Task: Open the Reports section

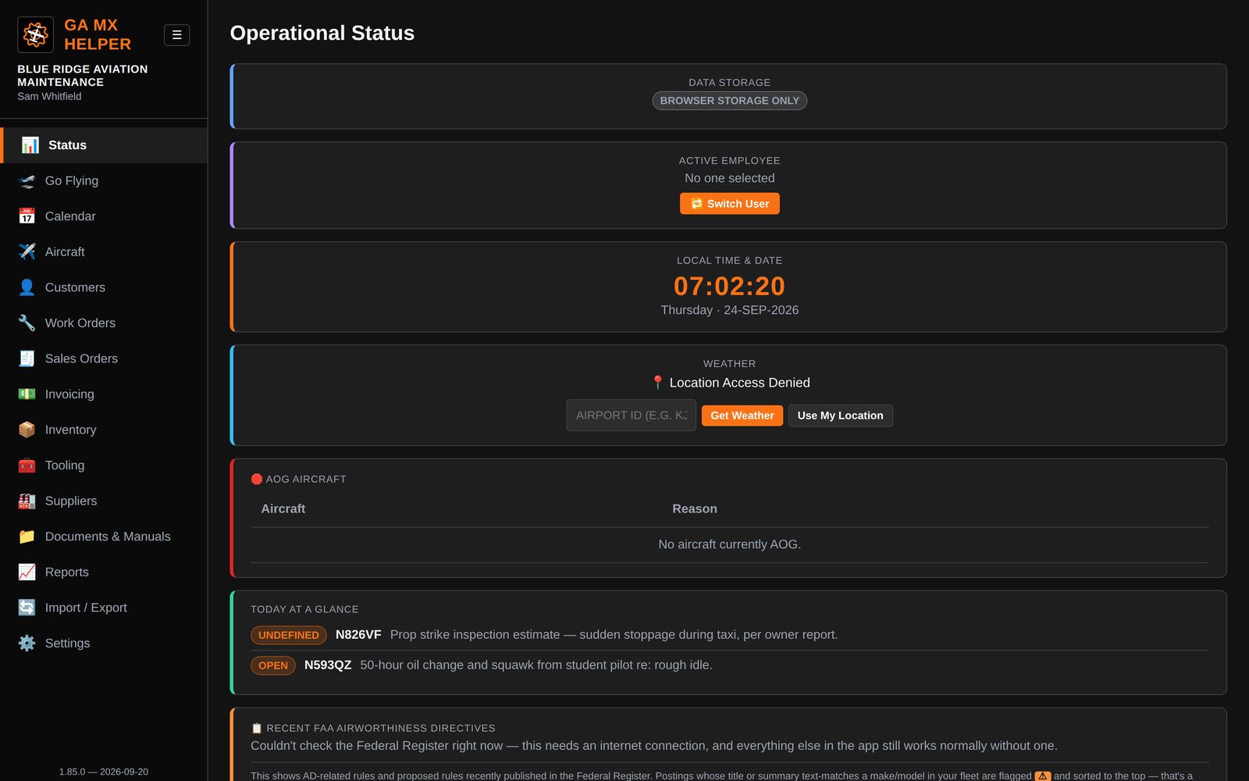Action: coord(104,572)
